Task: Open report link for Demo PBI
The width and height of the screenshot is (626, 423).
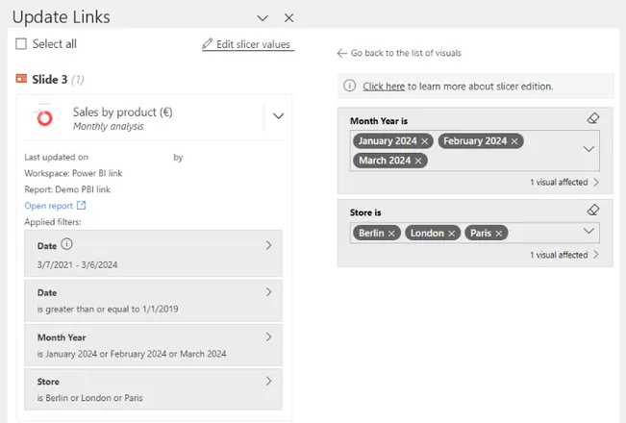Action: pyautogui.click(x=55, y=206)
